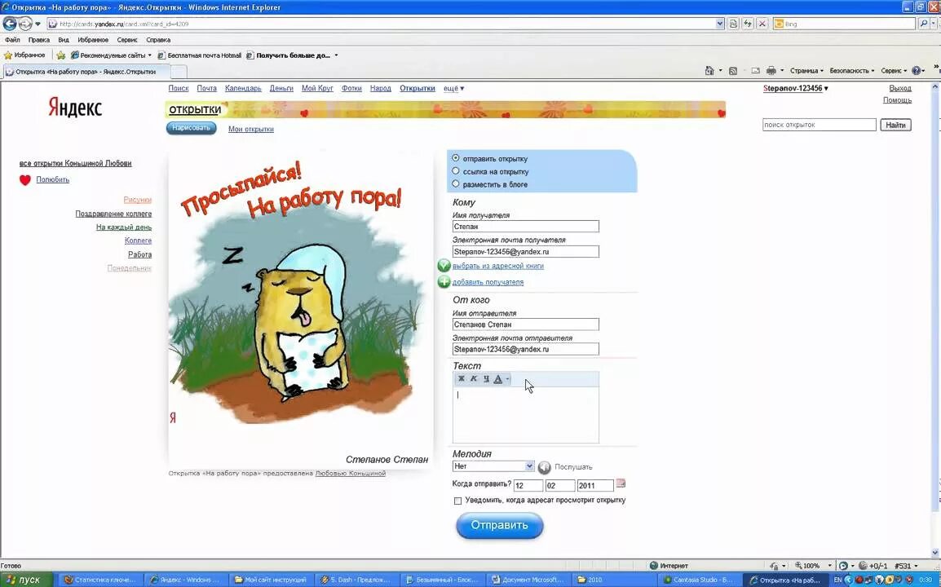Click 'выбрать из адресной книги' link
The image size is (941, 587).
tap(498, 266)
